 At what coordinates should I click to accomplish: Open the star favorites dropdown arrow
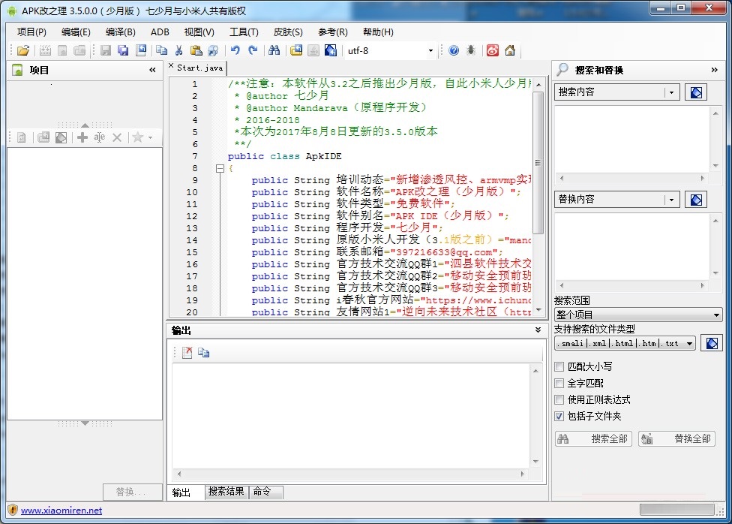[150, 137]
